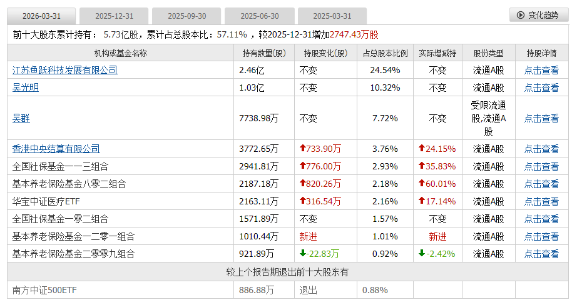Open 点击查看 for 华宝中证医疗ETF

[x=541, y=201]
